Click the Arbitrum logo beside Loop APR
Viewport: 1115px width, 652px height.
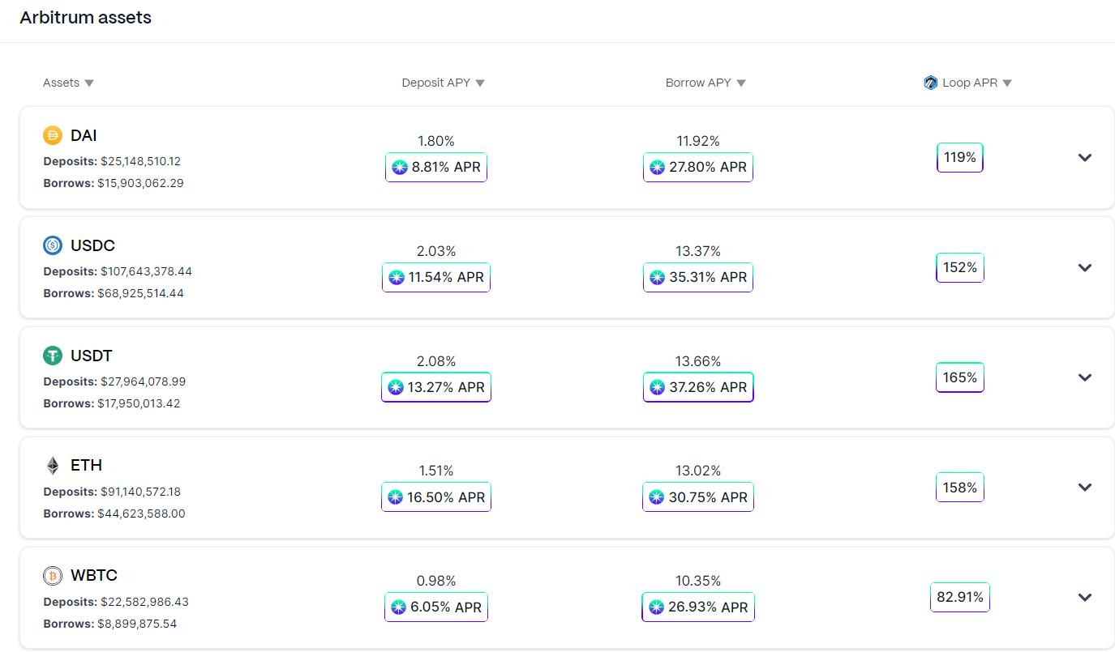point(931,83)
